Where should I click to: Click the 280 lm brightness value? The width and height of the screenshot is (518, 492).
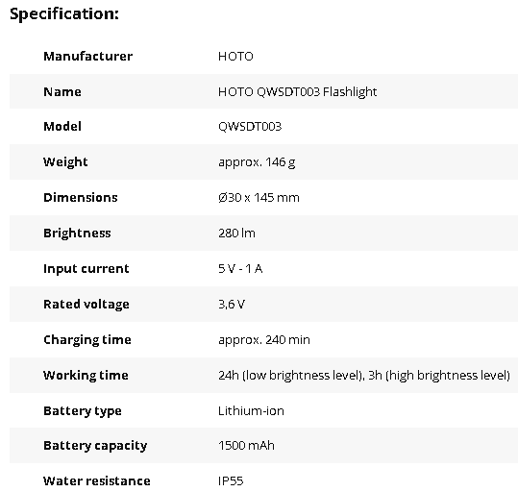tap(236, 234)
